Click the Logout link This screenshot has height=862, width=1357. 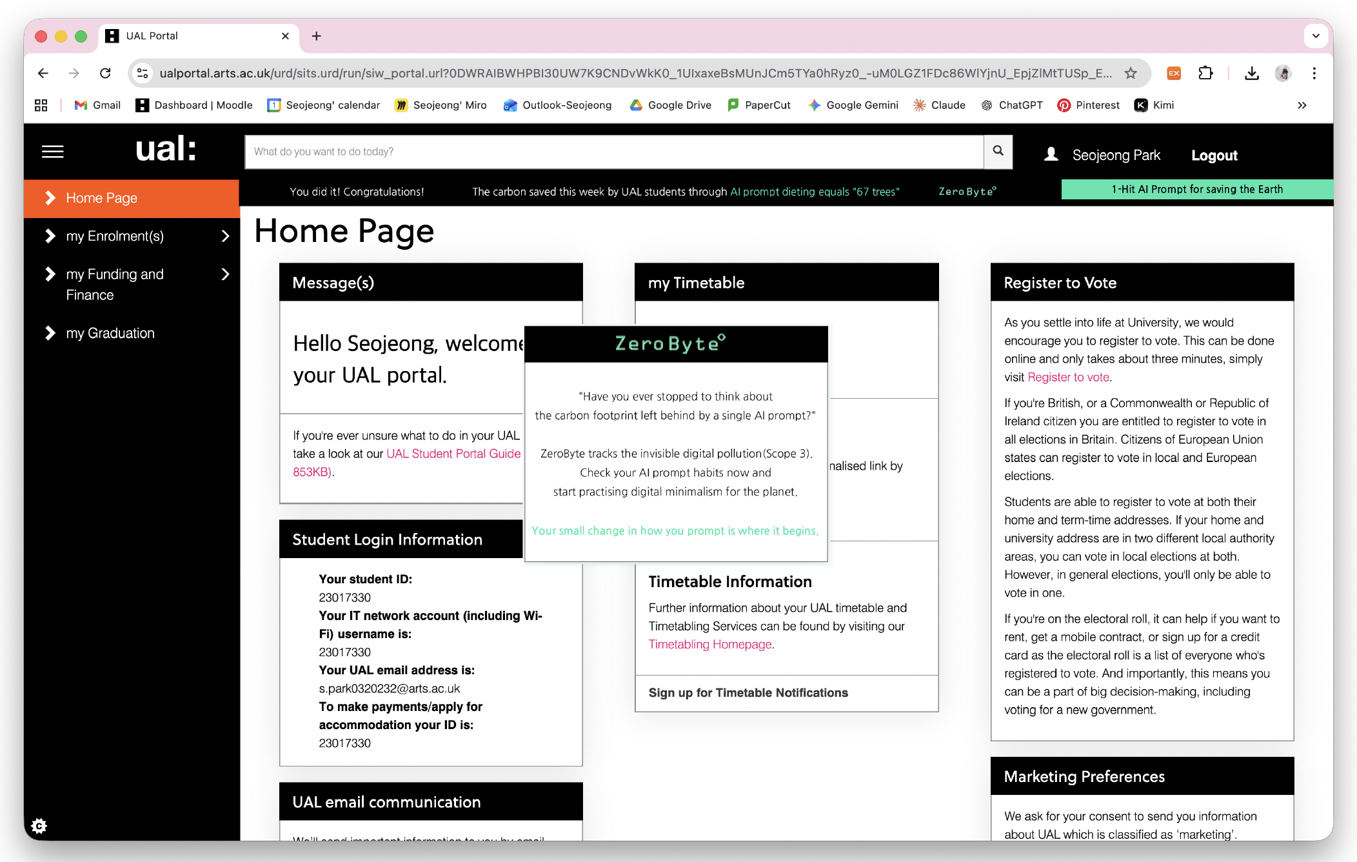click(1214, 155)
